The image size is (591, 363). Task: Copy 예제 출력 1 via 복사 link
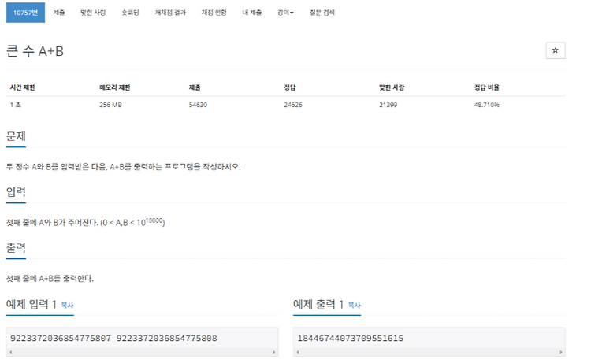354,305
